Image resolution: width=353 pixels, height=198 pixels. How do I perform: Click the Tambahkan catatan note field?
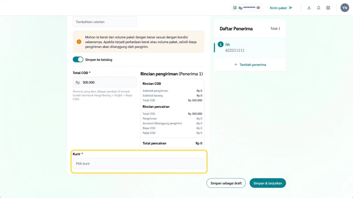(x=104, y=22)
